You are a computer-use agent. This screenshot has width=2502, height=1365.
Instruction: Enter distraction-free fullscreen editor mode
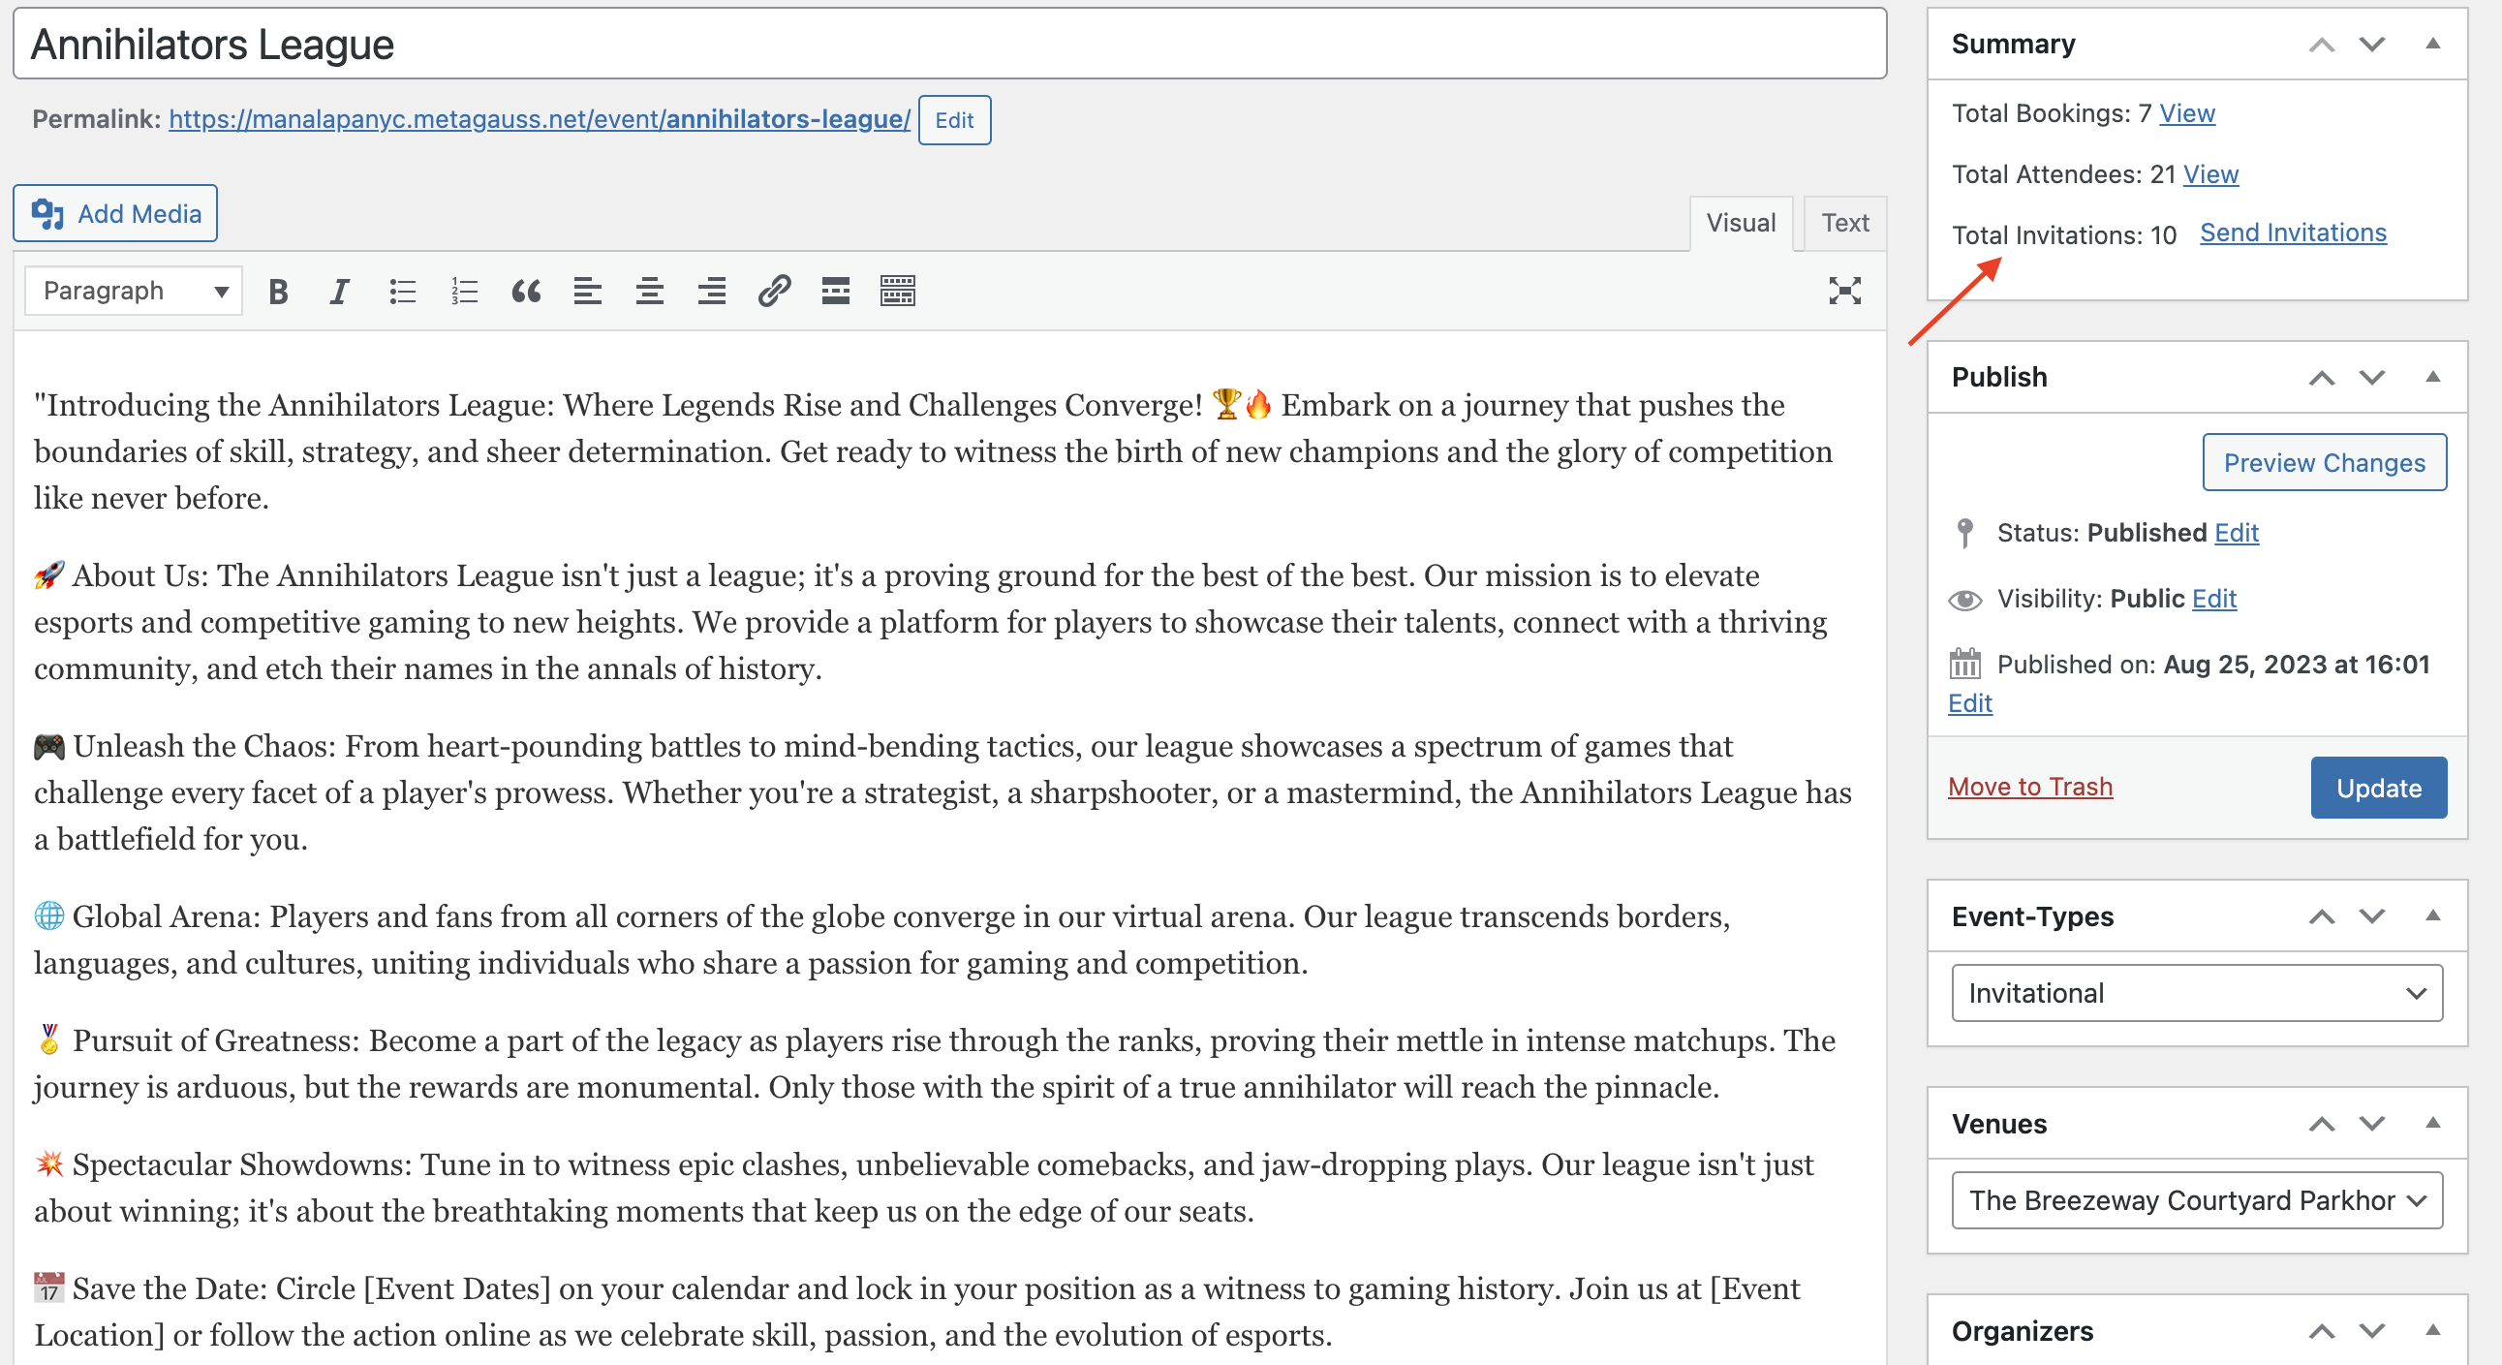1843,292
